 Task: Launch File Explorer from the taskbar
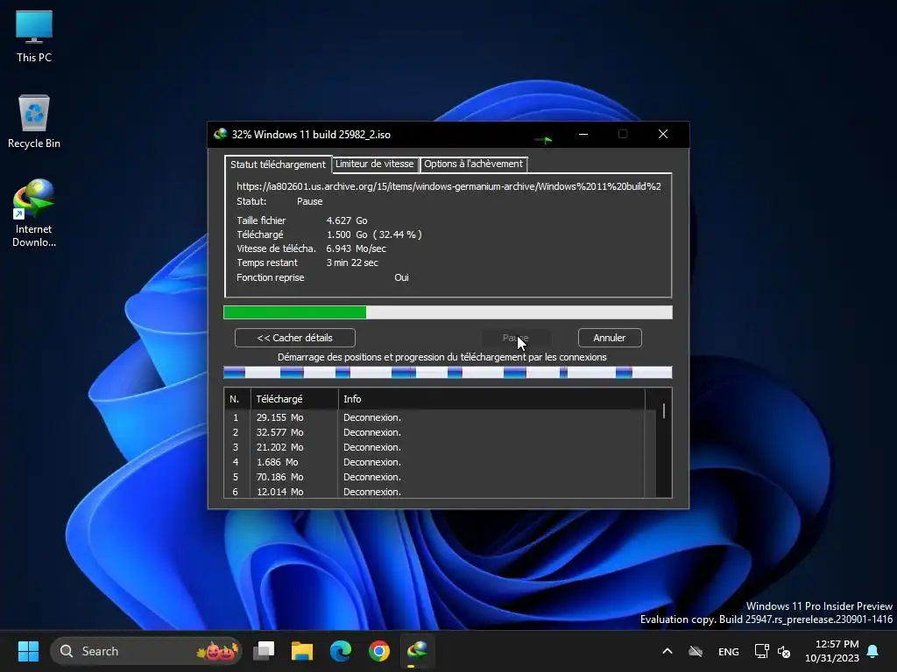click(302, 651)
